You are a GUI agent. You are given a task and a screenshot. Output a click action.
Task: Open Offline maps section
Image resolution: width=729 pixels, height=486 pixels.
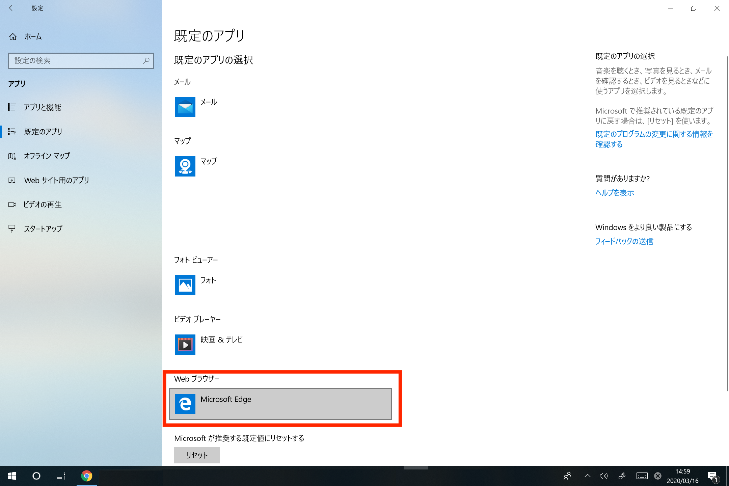[47, 156]
